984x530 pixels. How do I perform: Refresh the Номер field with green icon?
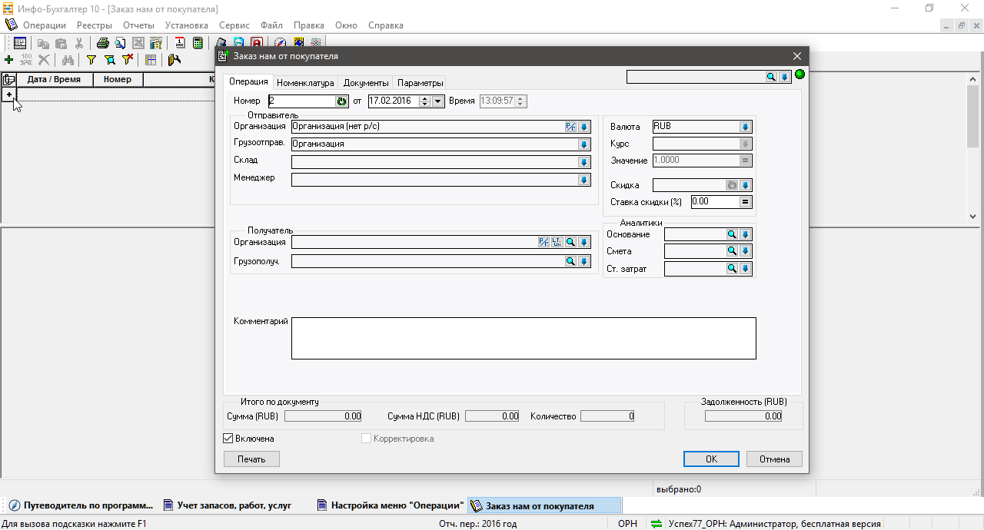(x=341, y=101)
